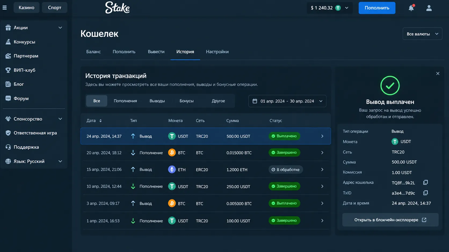Switch to the Настройки tab
Screen dimensions: 449x252
[x=217, y=52]
